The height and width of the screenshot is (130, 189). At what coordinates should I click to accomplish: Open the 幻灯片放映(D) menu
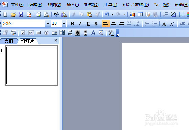(x=136, y=5)
